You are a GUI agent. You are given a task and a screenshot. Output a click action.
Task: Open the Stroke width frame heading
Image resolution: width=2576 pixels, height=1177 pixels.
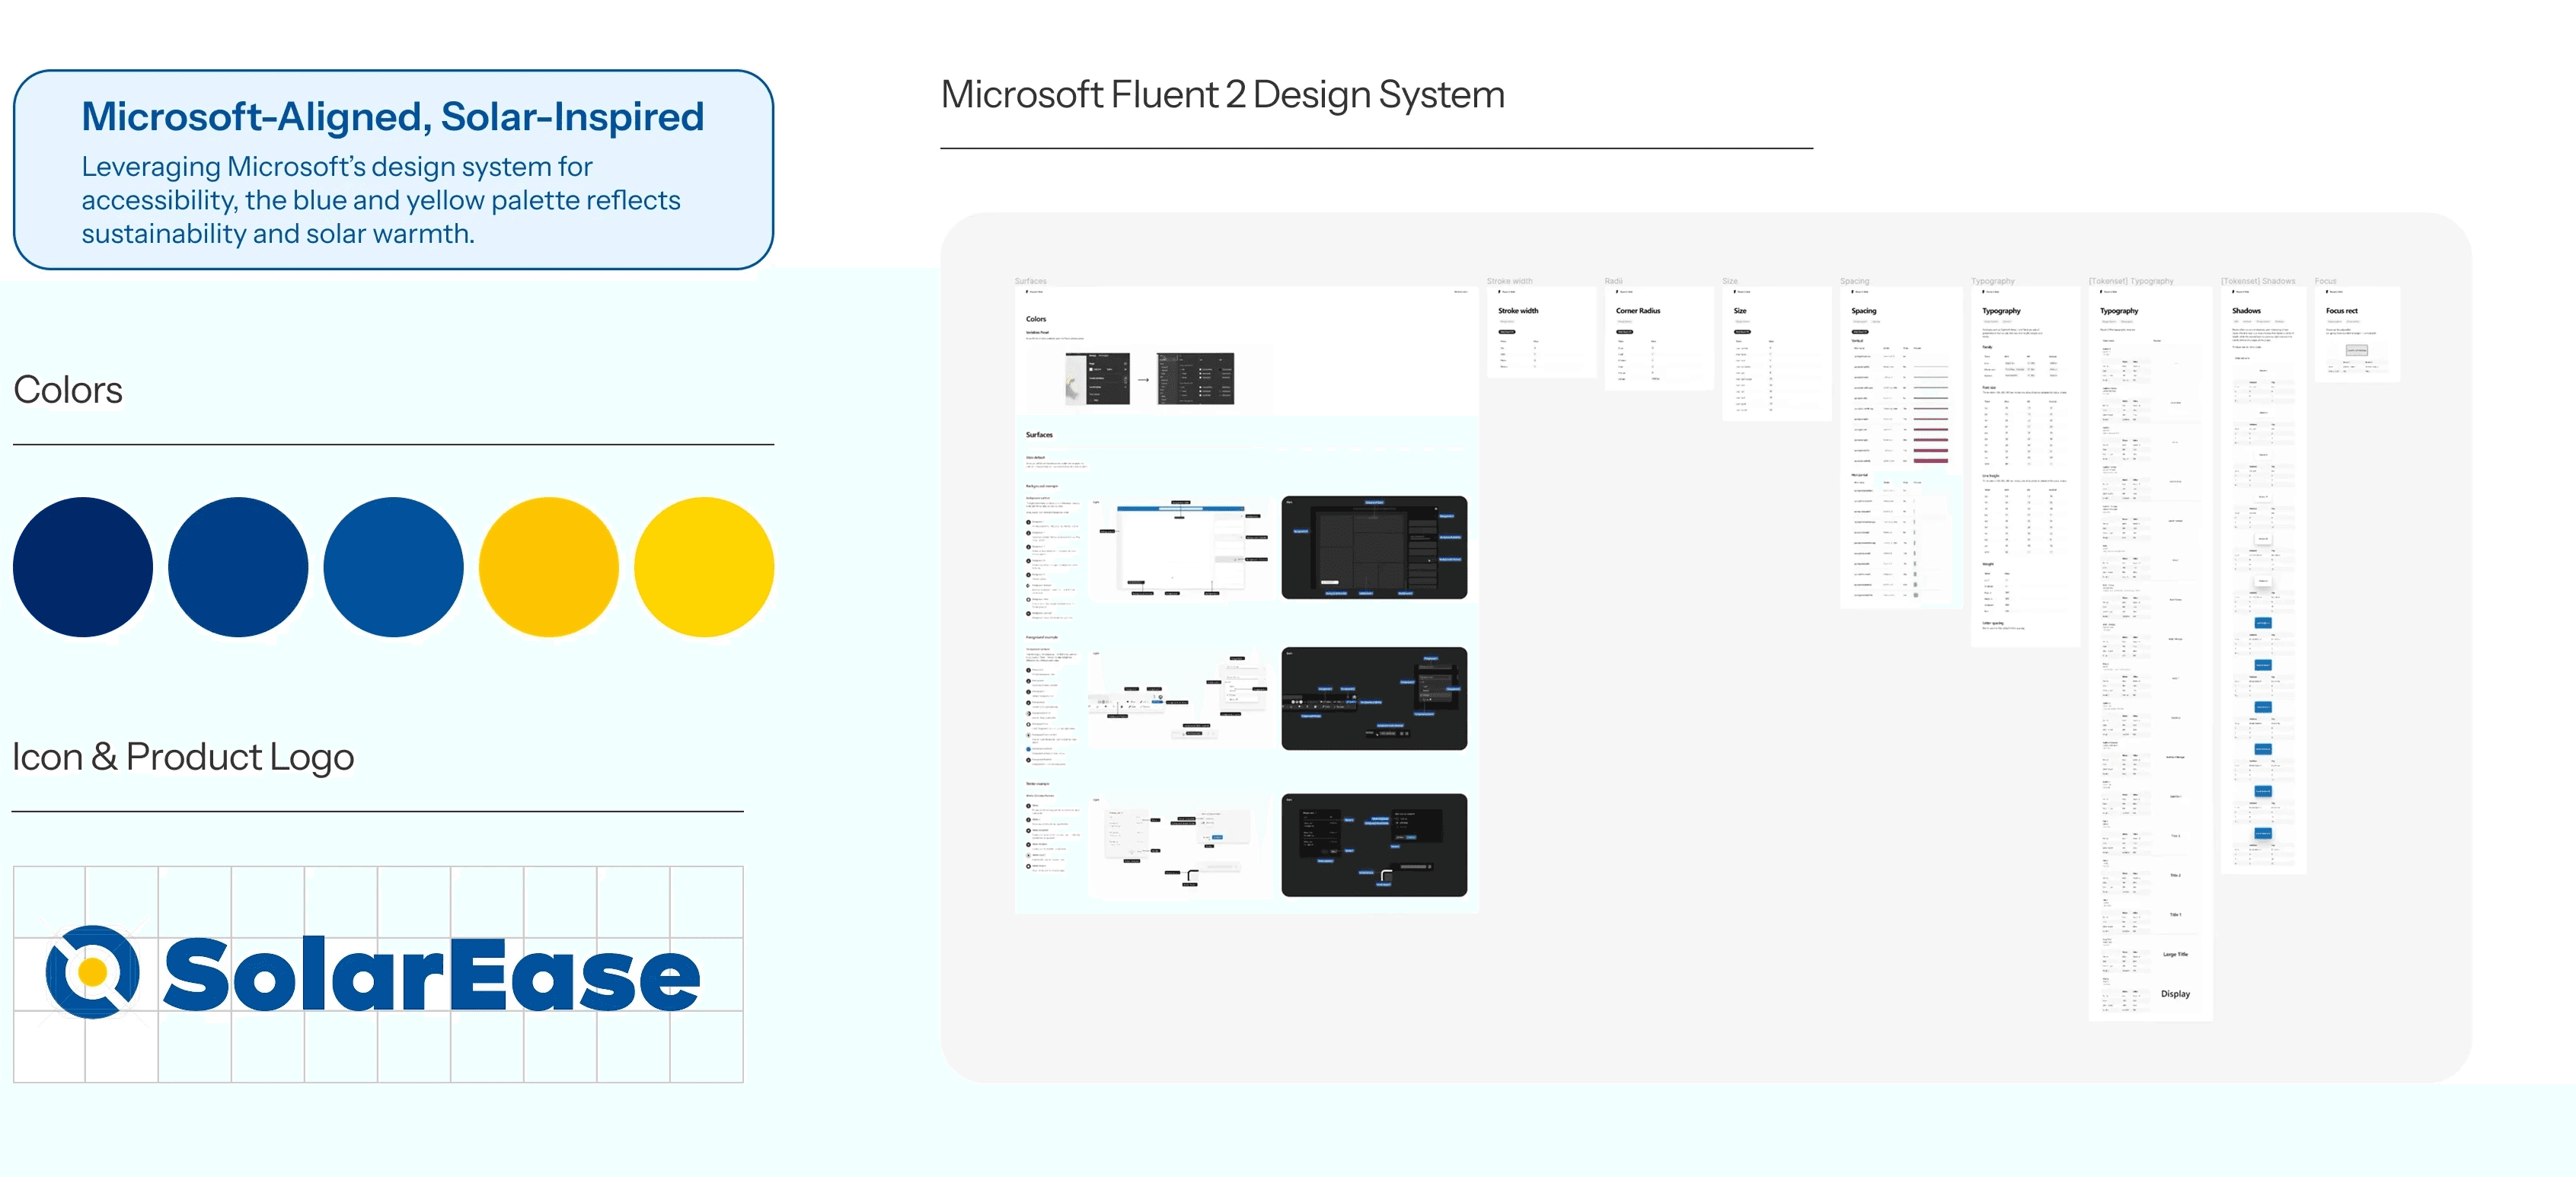[x=1518, y=311]
